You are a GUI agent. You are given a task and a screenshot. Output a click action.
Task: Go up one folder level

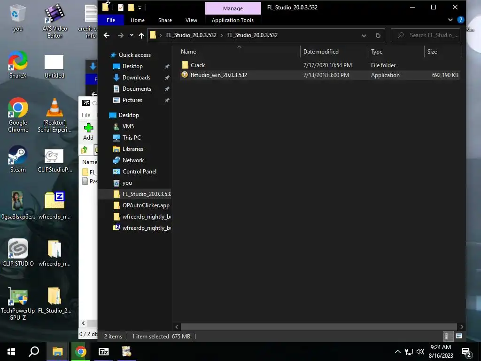[141, 35]
